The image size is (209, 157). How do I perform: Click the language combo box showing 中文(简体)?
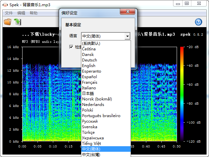[106, 36]
